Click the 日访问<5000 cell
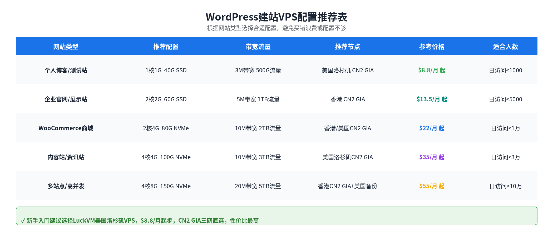This screenshot has height=250, width=553. 506,99
